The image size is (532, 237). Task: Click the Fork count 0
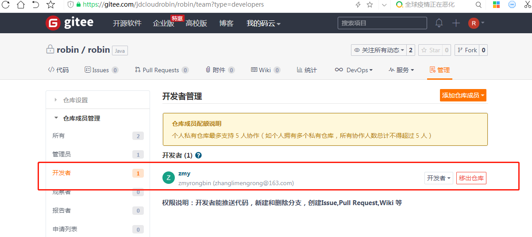point(483,50)
